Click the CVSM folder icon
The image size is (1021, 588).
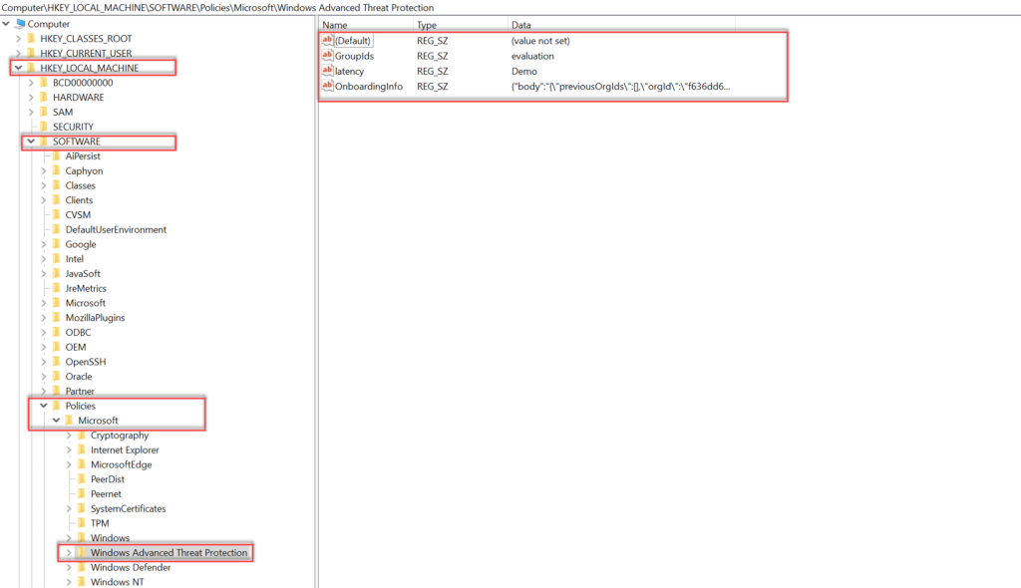pyautogui.click(x=57, y=215)
